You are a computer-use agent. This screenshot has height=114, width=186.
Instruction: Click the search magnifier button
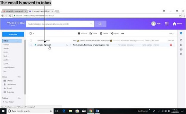click(100, 24)
